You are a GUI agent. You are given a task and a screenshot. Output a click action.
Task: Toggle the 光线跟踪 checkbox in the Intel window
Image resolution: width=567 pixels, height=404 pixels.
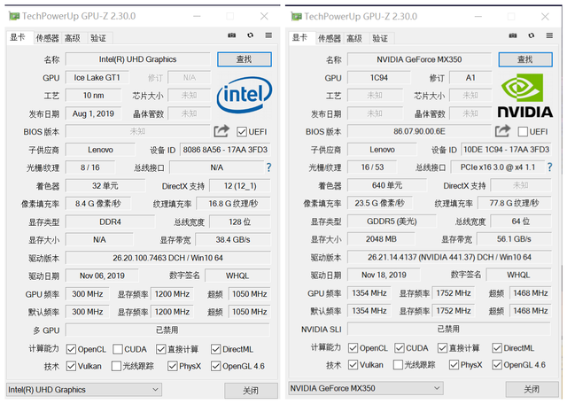[x=116, y=366]
